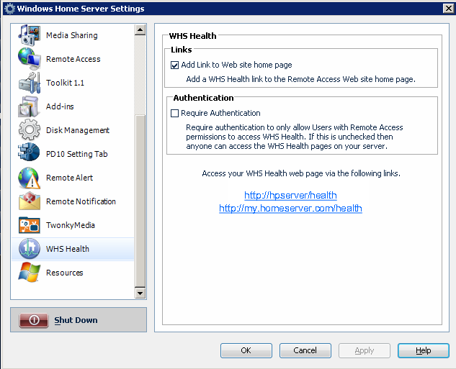Select the WHS Health label in sidebar

tap(68, 249)
